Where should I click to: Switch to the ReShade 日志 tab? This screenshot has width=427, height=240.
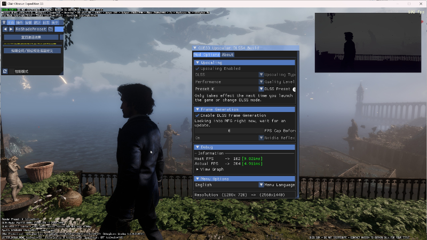(46, 22)
